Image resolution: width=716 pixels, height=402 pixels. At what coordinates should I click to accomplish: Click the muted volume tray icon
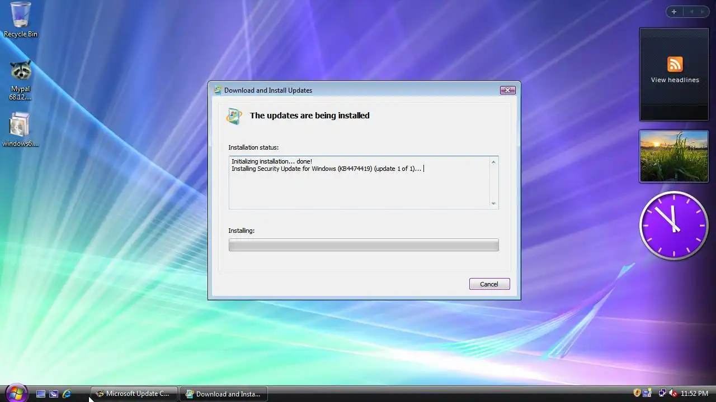pyautogui.click(x=673, y=393)
